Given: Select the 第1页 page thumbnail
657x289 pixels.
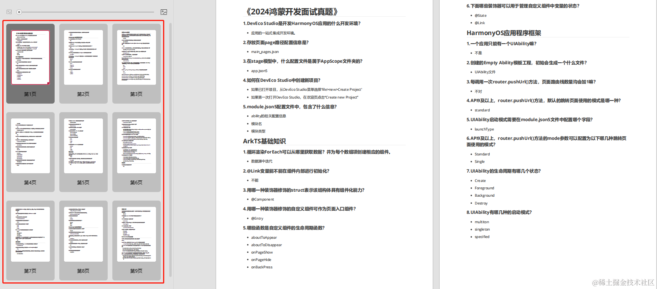Looking at the screenshot, I should pyautogui.click(x=30, y=63).
